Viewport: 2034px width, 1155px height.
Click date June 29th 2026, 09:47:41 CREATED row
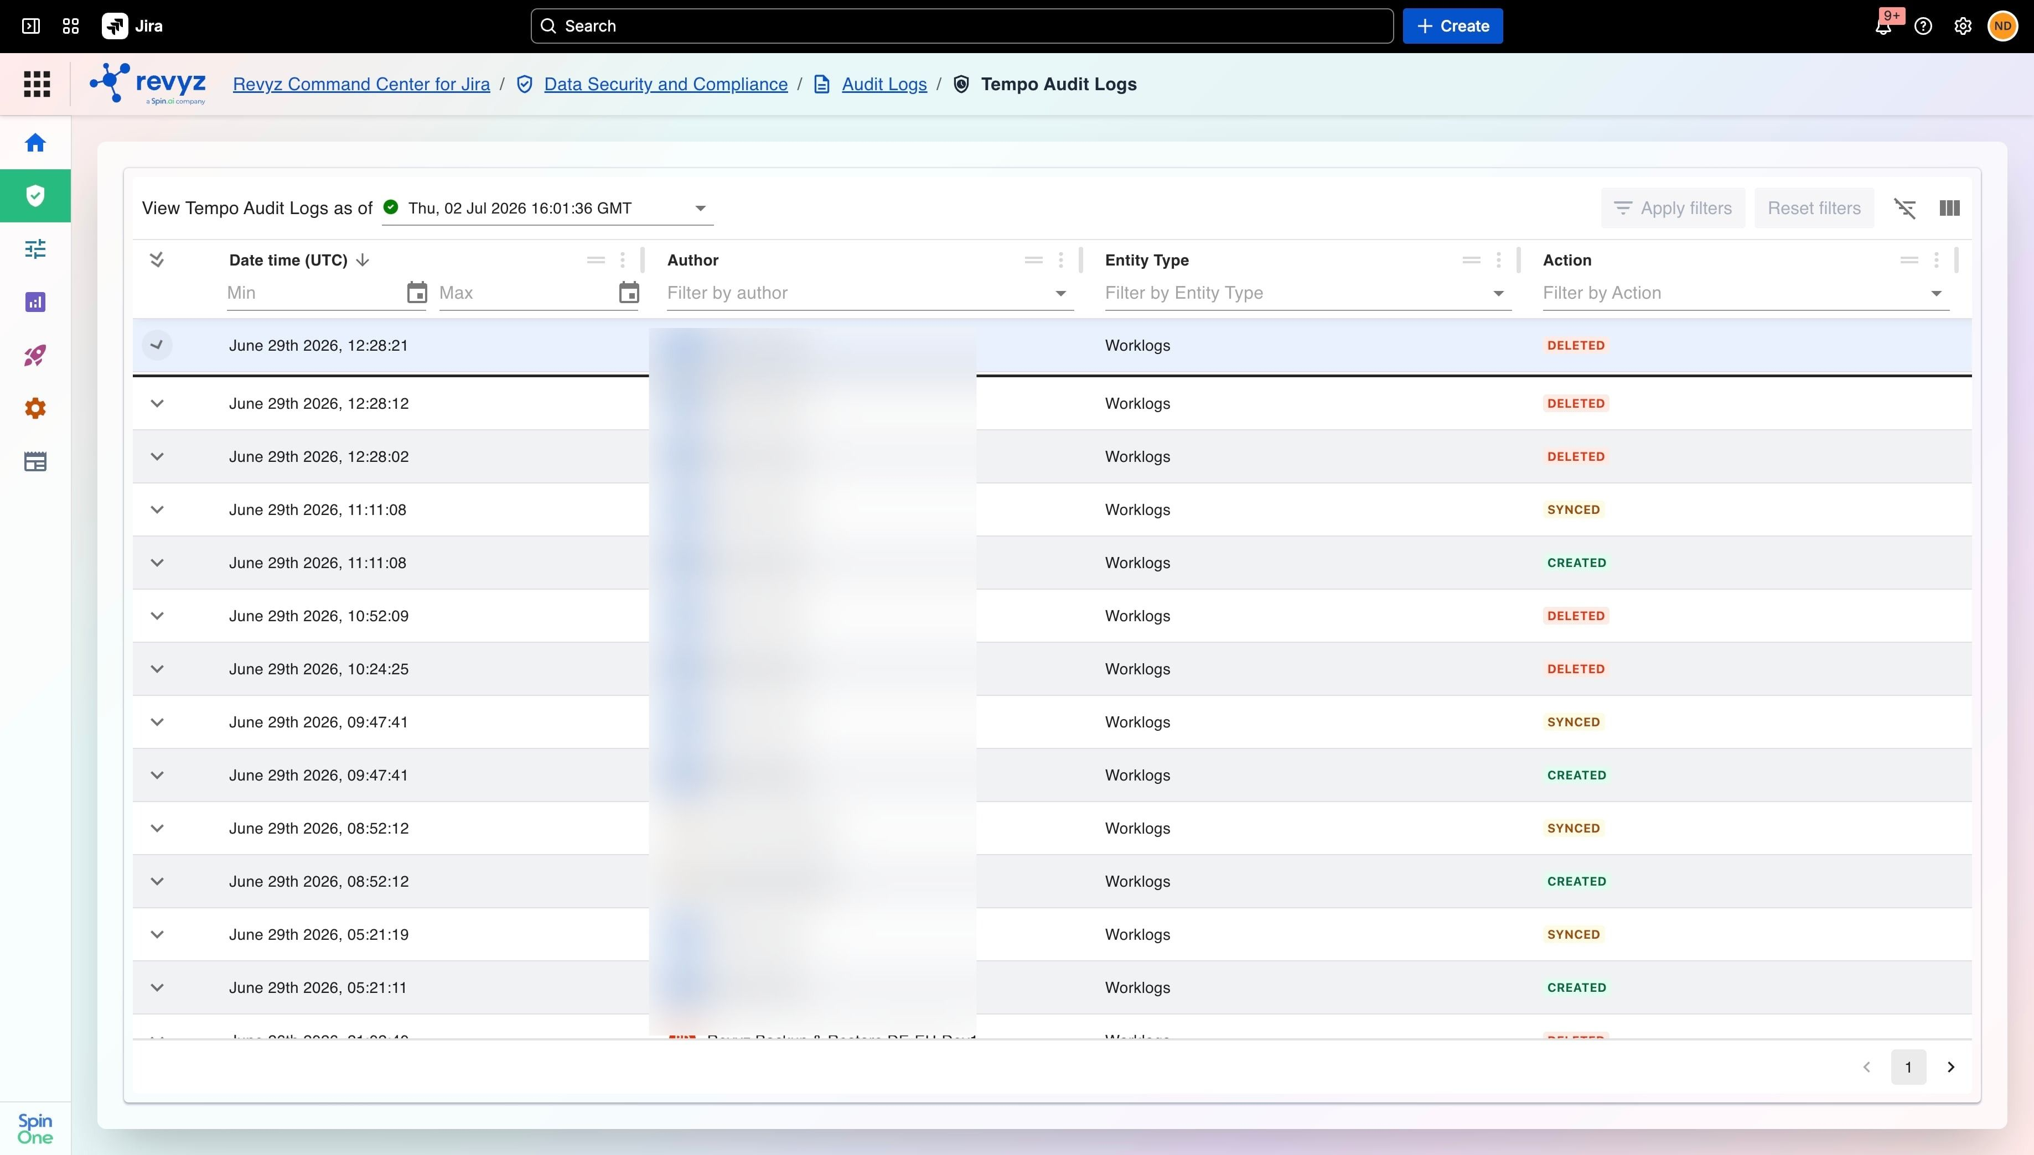(x=318, y=775)
